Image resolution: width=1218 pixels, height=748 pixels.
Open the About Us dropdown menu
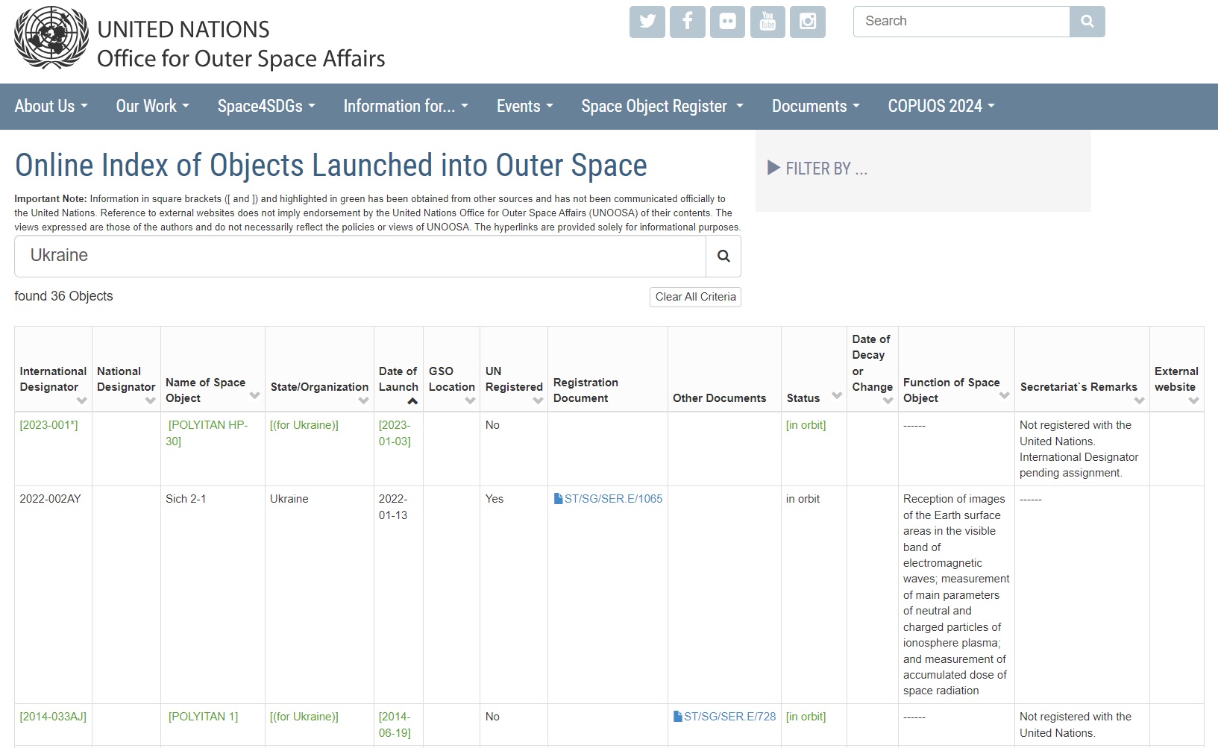51,106
